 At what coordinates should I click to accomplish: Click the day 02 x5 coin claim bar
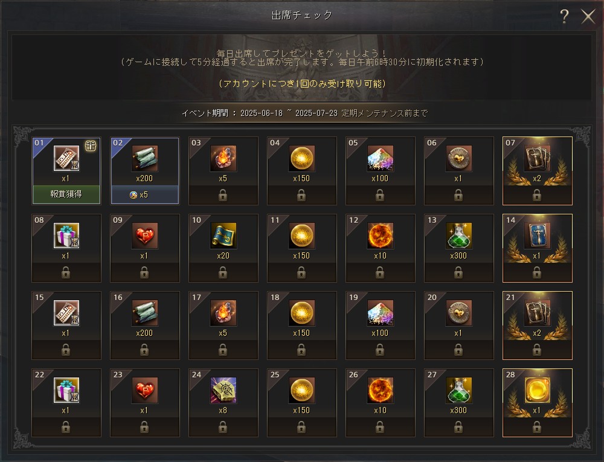coord(145,195)
